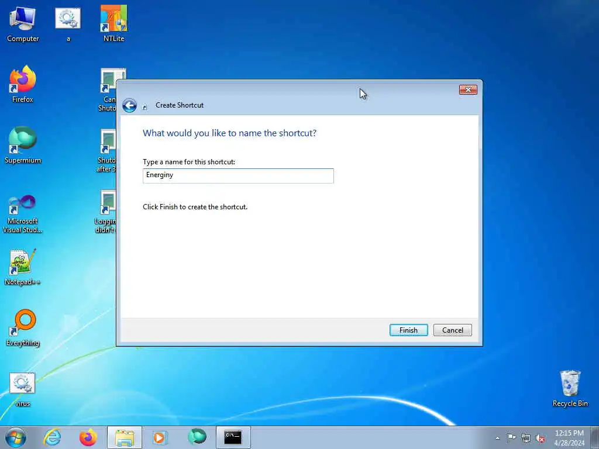Open Windows Media Player taskbar icon
Screen dimensions: 599x449
(160, 437)
